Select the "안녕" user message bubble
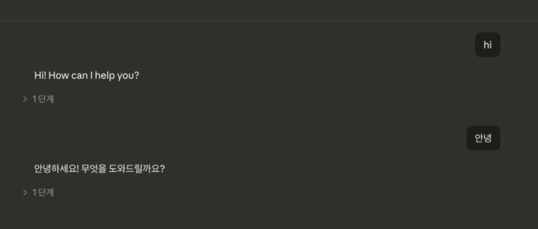This screenshot has height=229, width=538. tap(483, 138)
